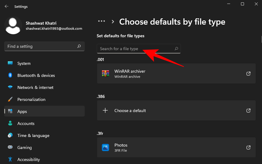The width and height of the screenshot is (262, 164).
Task: Open Personalization settings
Action: [31, 99]
